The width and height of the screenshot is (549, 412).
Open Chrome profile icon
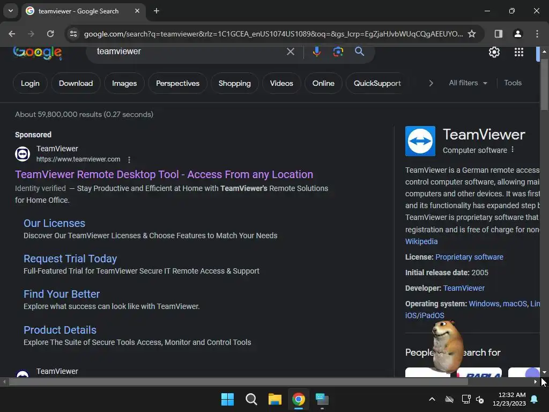[x=517, y=34]
